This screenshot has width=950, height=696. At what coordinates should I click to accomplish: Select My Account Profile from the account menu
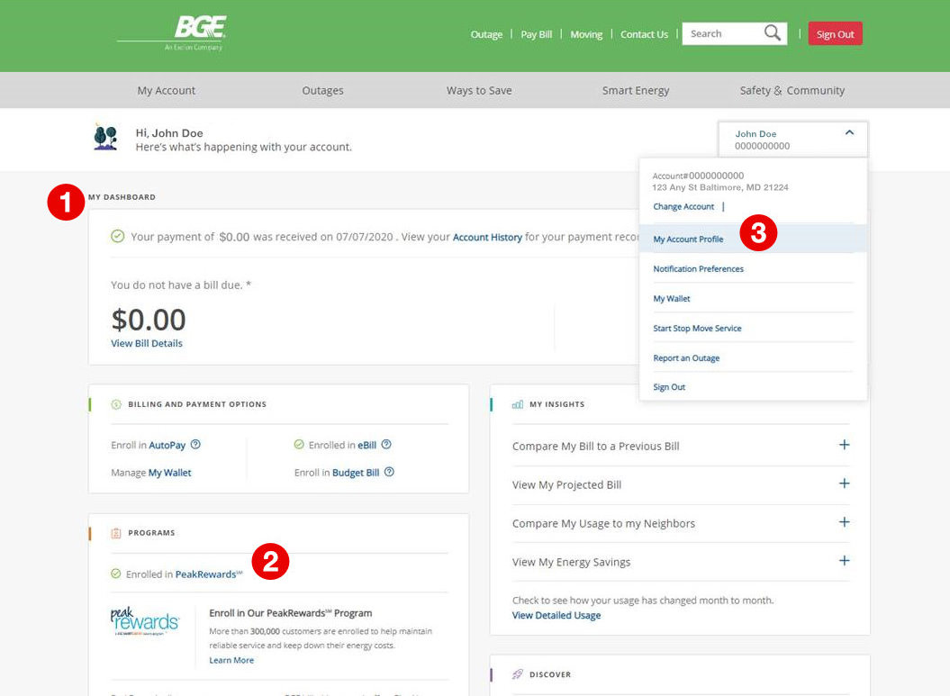click(688, 240)
